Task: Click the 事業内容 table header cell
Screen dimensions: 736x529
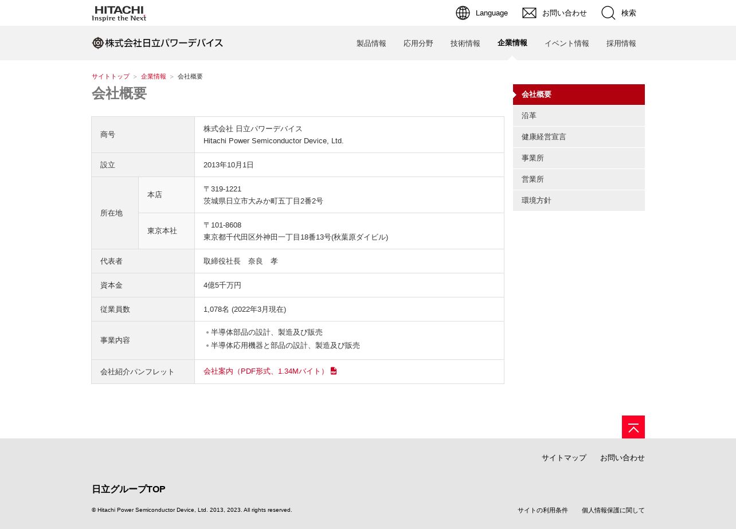Action: pos(143,340)
